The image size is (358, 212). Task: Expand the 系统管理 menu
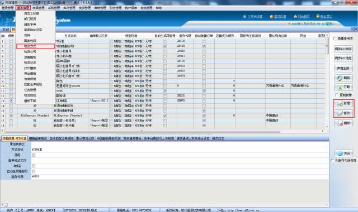tap(147, 8)
